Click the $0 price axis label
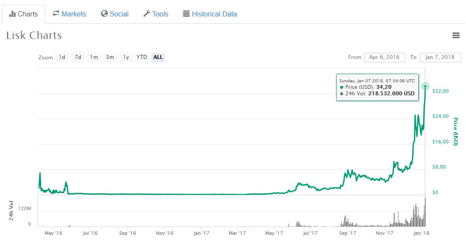Screen dimensions: 466x240 [x=435, y=193]
